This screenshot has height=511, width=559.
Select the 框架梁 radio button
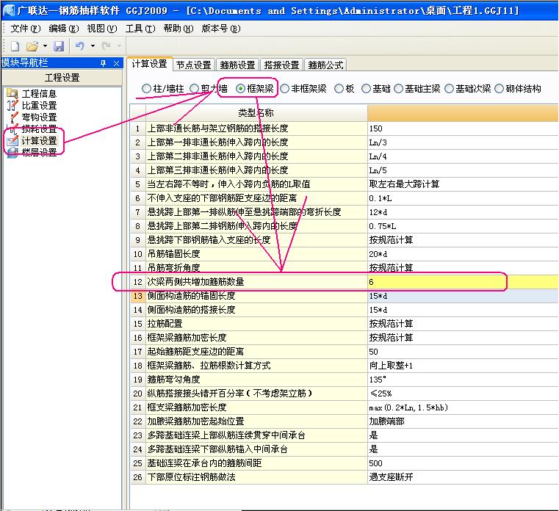tap(241, 88)
